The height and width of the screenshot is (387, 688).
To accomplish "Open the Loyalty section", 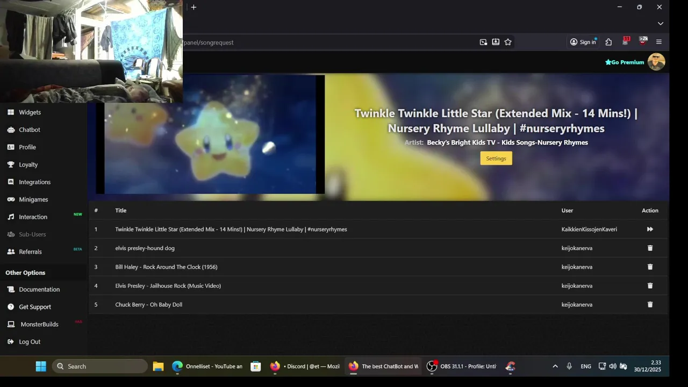I will pos(28,164).
